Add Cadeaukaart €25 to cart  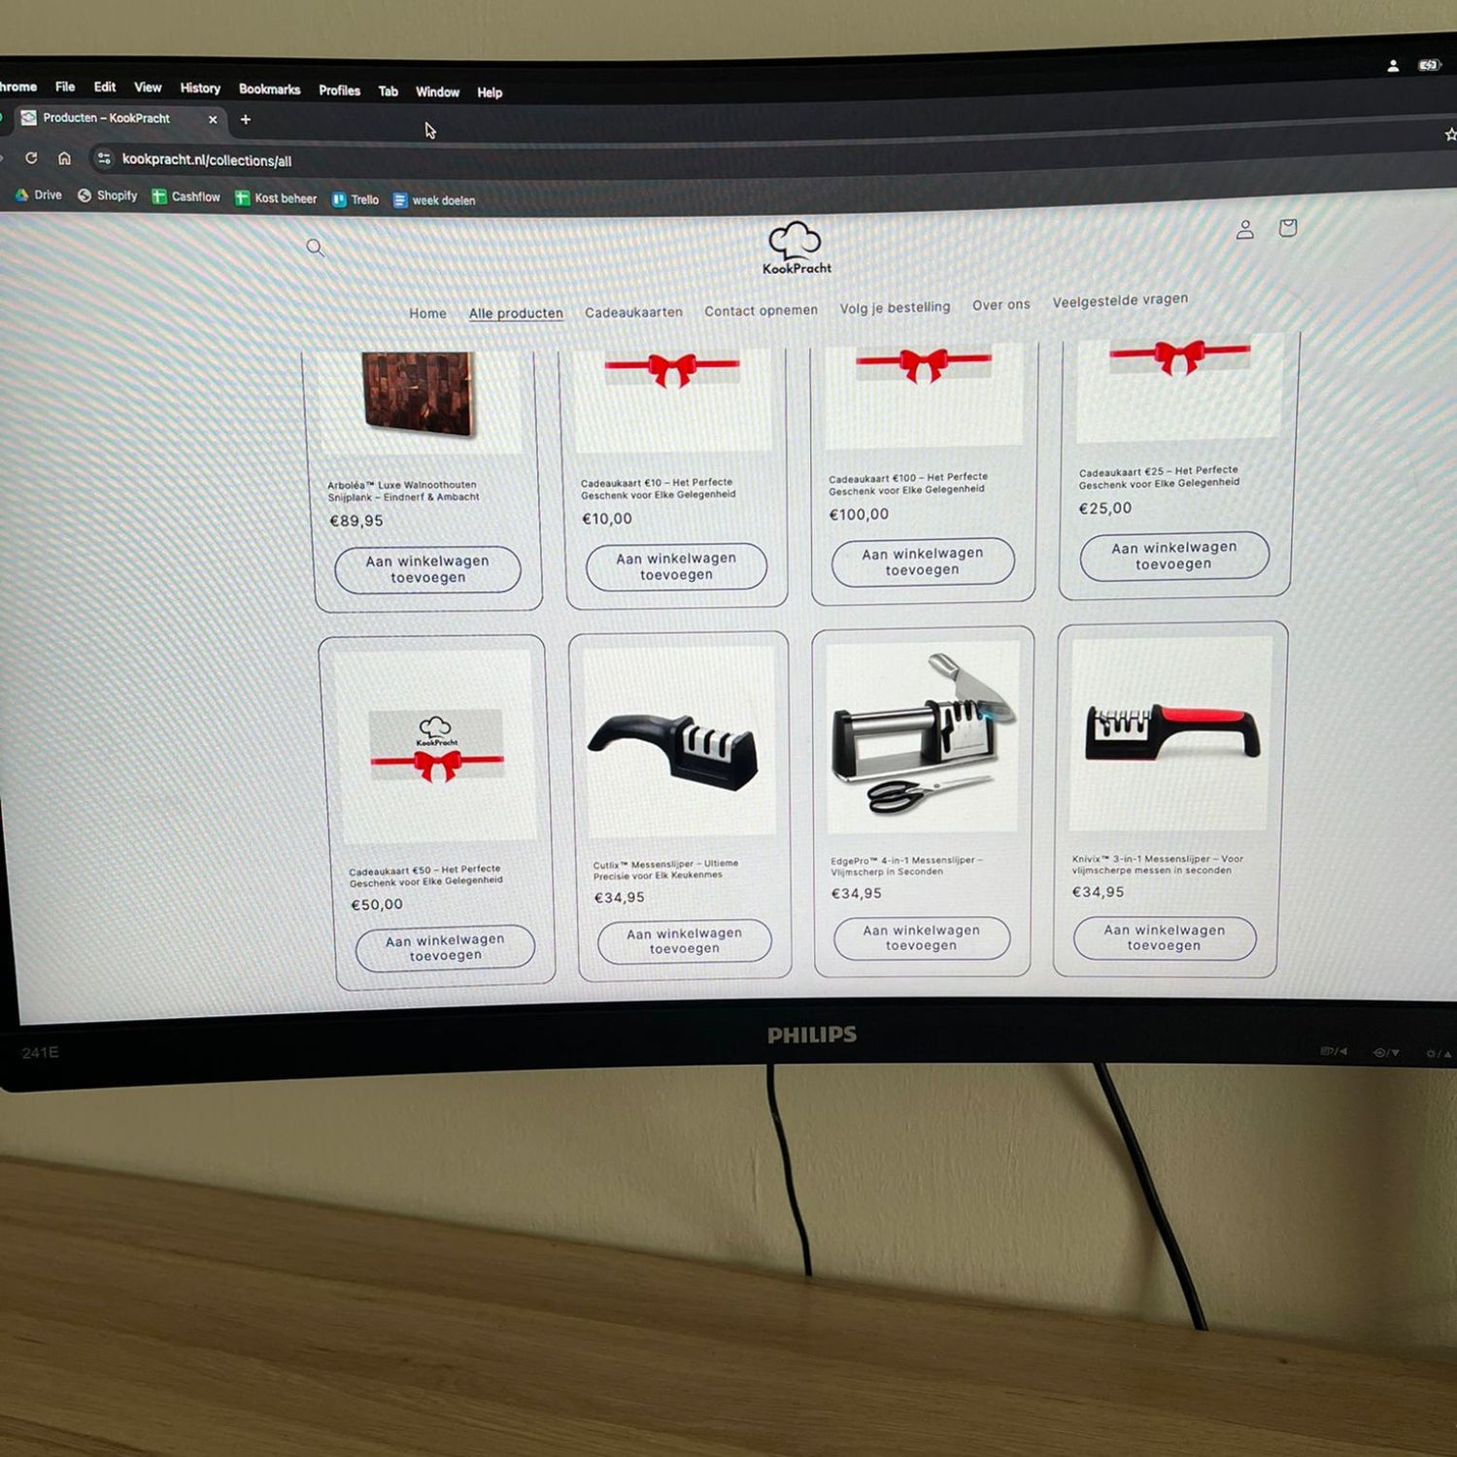1174,556
